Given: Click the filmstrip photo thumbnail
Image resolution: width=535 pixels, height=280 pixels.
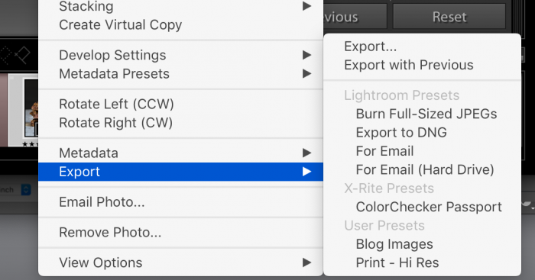Looking at the screenshot, I should coord(31,108).
